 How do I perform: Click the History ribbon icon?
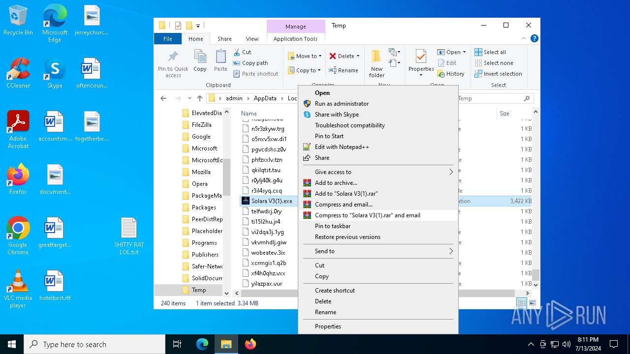pyautogui.click(x=450, y=74)
